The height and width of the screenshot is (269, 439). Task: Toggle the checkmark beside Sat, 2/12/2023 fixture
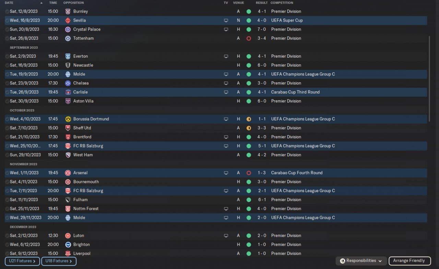[x=7, y=236]
